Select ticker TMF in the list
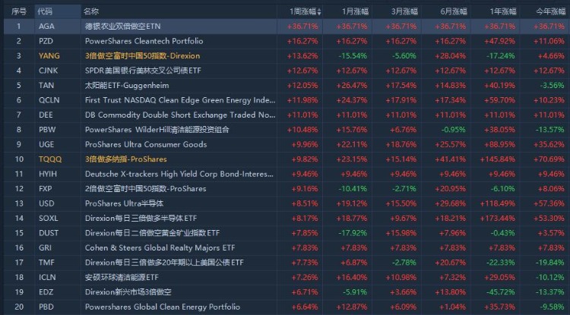The image size is (570, 315). click(x=46, y=263)
